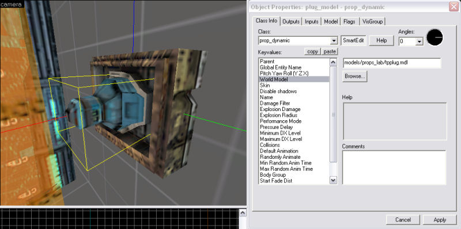Select the Performance Mode keyvalue

(293, 121)
